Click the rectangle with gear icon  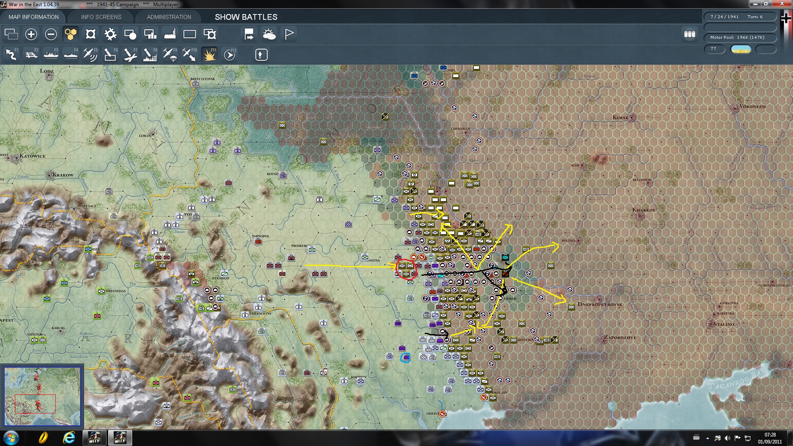(x=209, y=34)
